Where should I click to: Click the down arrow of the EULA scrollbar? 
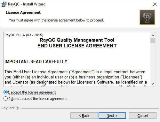point(153,84)
